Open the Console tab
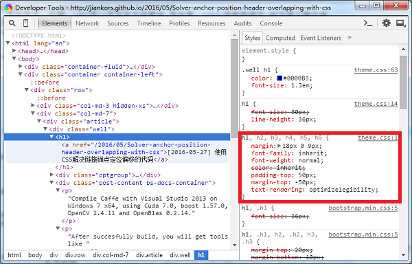 (x=271, y=23)
